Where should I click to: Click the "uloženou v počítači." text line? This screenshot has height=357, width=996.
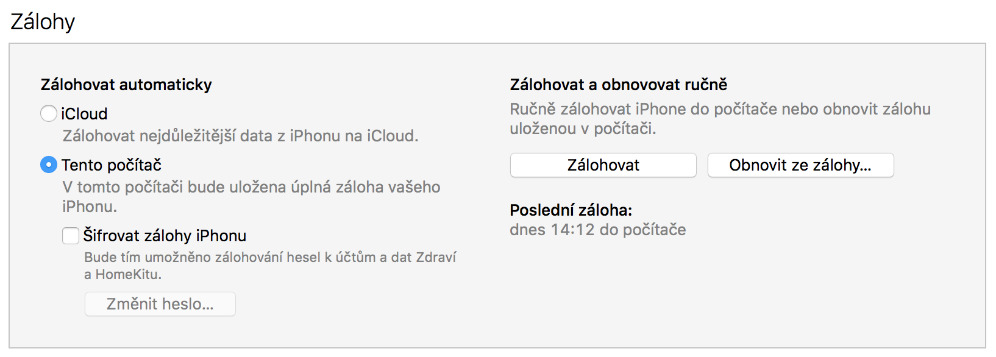point(583,129)
